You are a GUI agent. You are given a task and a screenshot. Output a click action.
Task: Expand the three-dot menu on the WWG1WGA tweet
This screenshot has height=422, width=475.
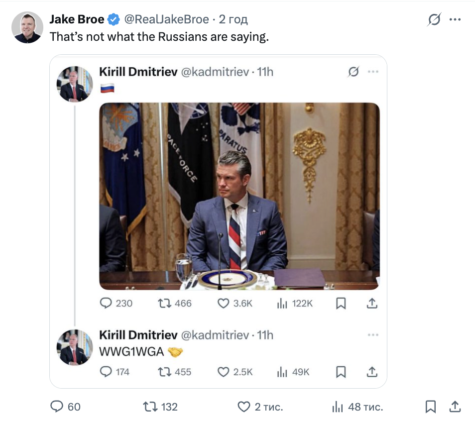[x=373, y=335]
